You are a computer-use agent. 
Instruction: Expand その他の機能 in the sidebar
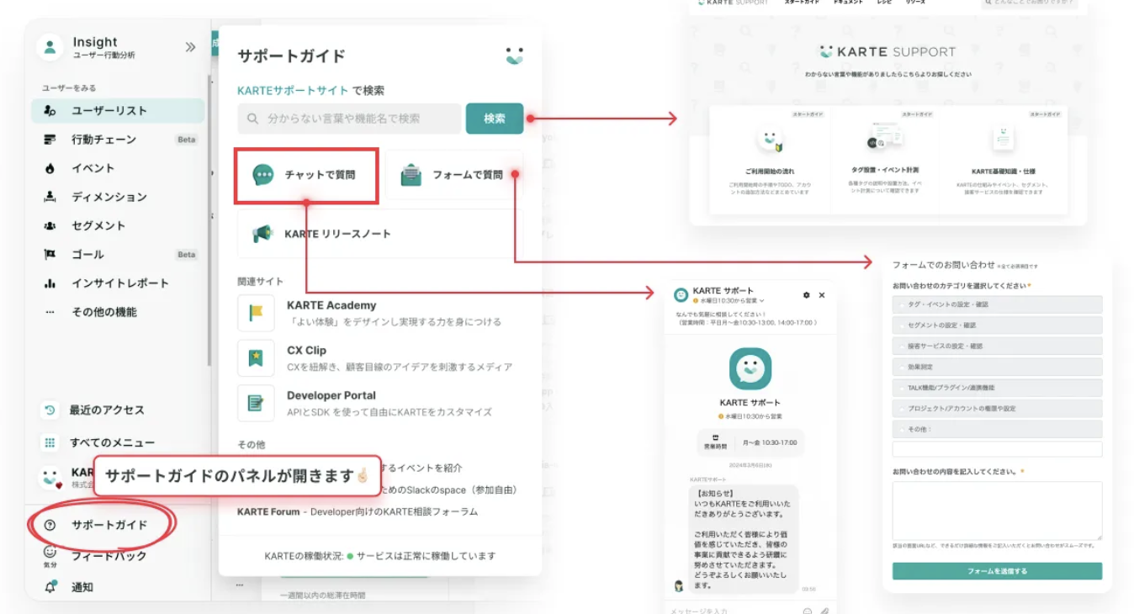tap(103, 312)
